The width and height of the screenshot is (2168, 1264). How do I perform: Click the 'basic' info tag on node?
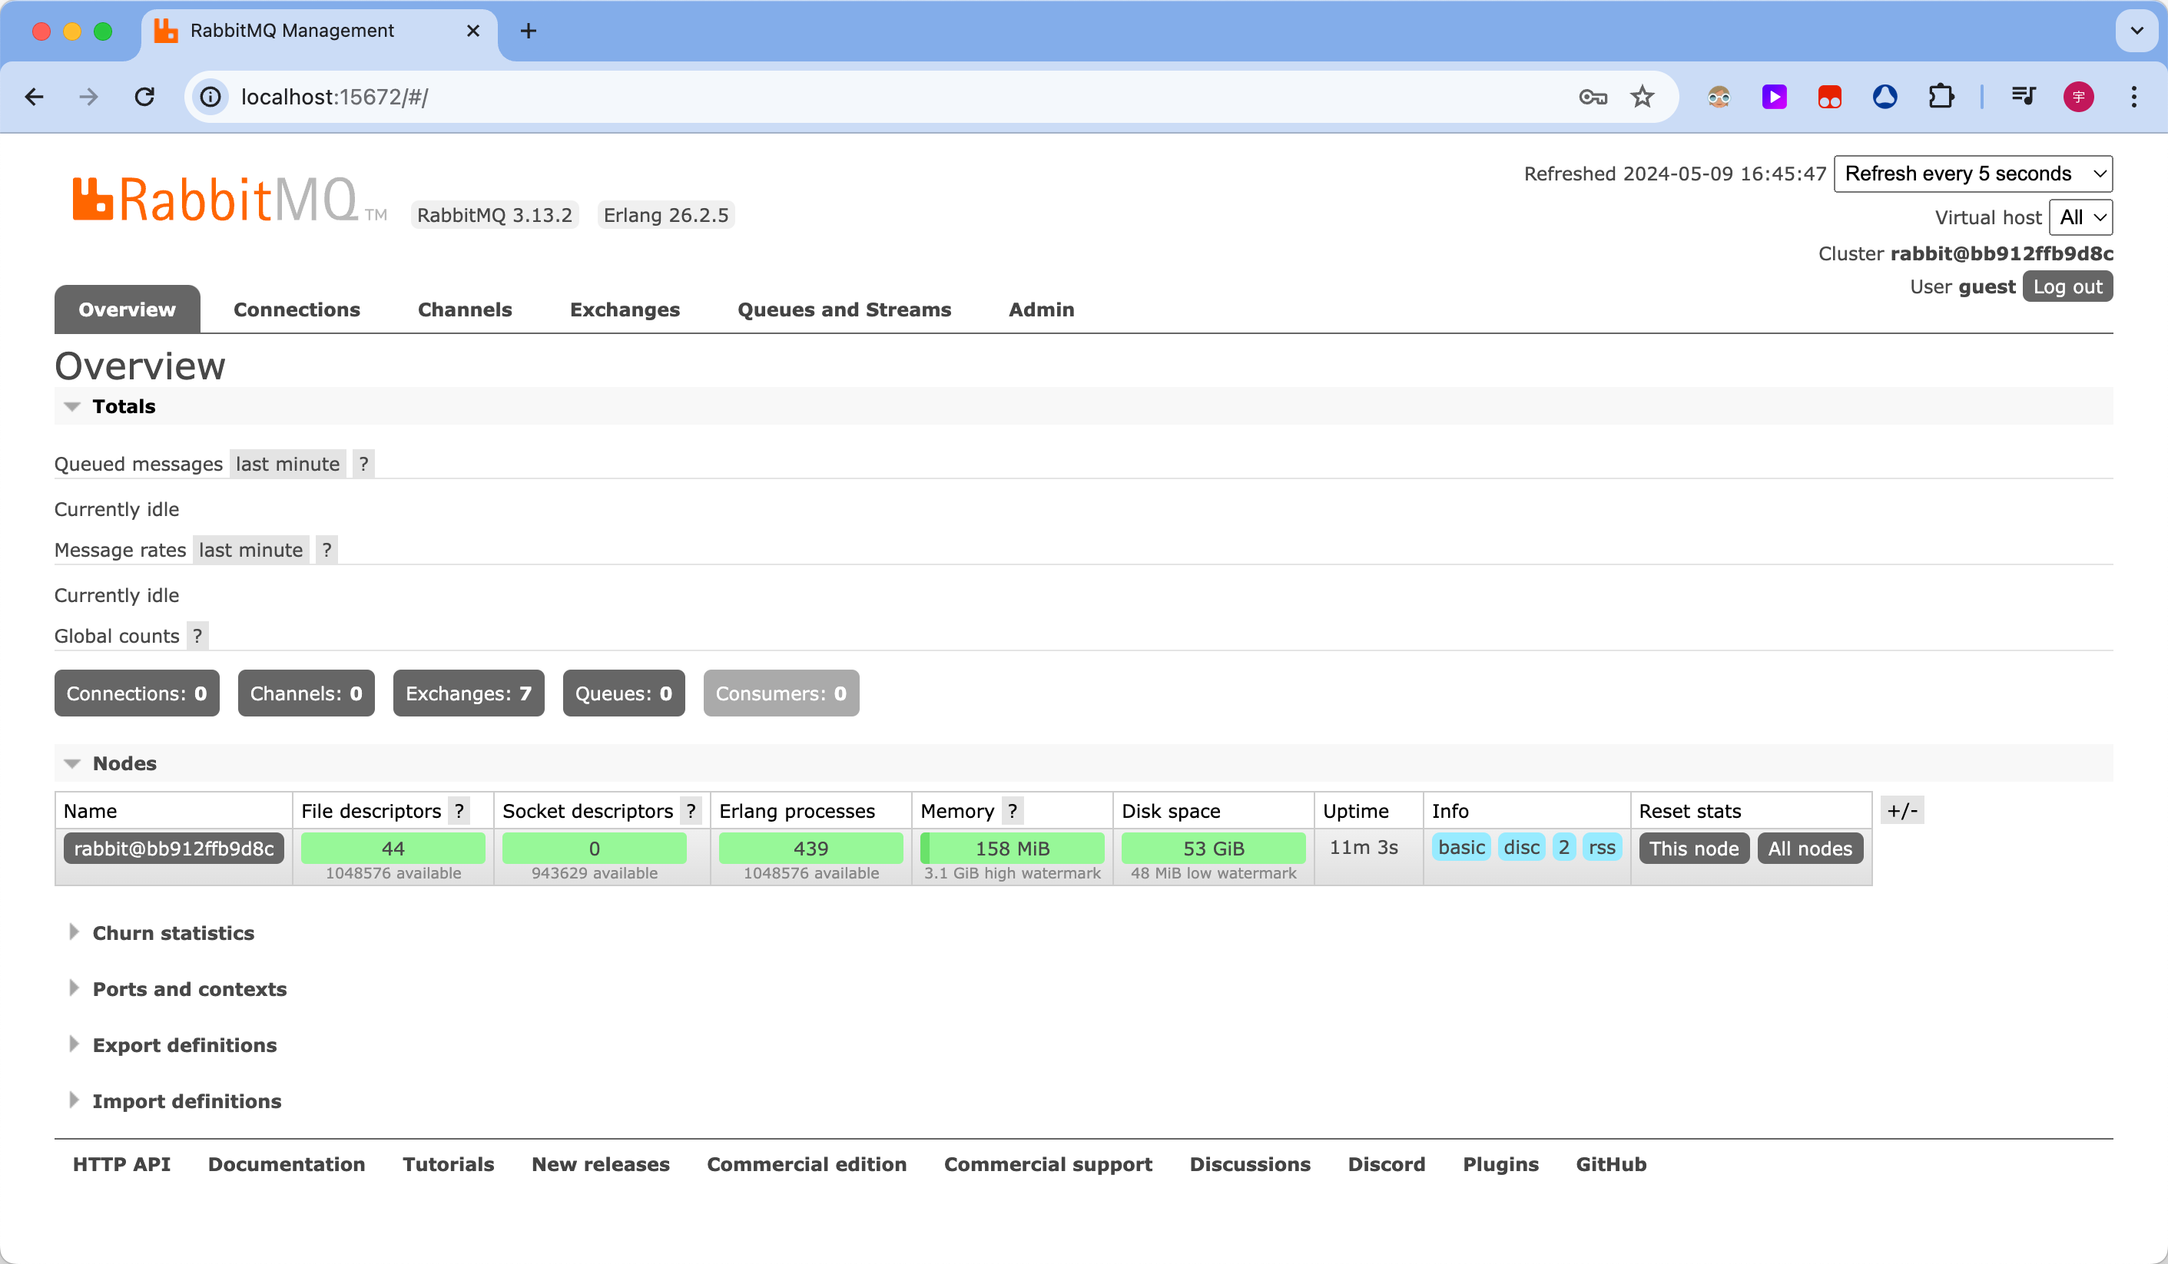(1463, 849)
